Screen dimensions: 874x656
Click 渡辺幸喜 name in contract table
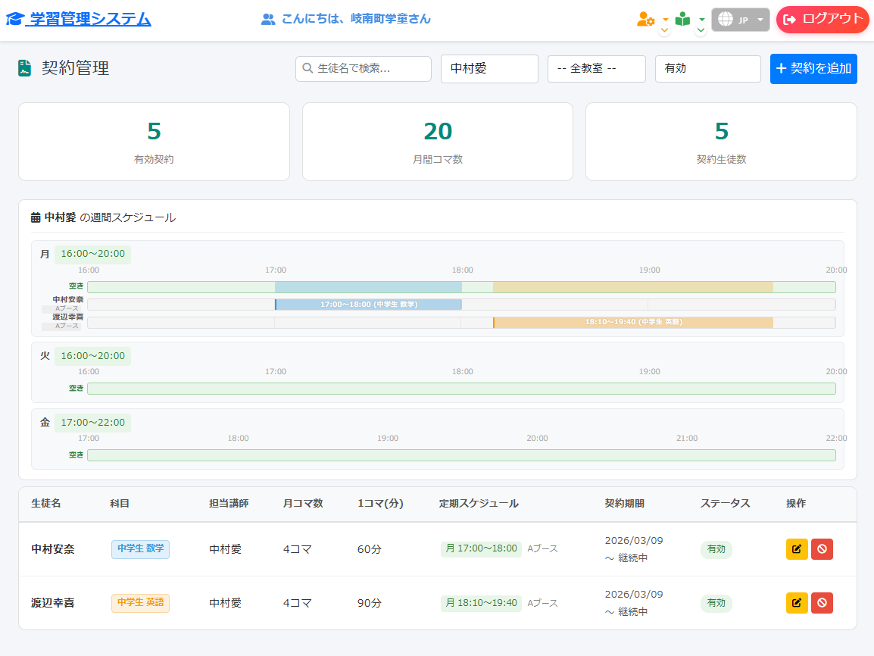pyautogui.click(x=53, y=604)
